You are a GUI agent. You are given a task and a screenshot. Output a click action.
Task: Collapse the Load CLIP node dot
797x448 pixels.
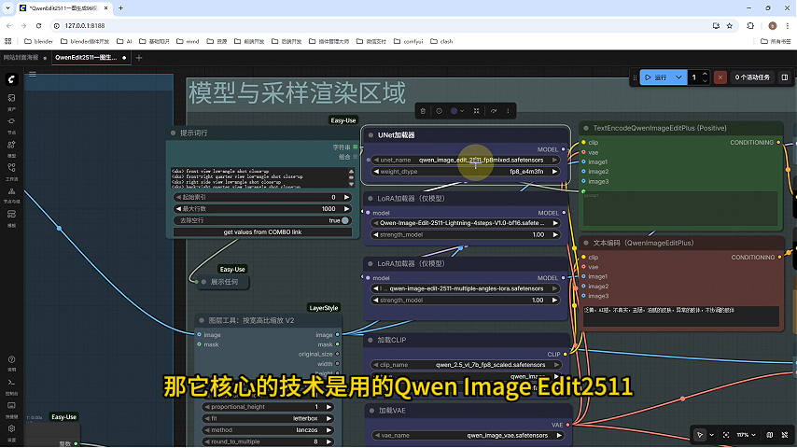(x=370, y=340)
